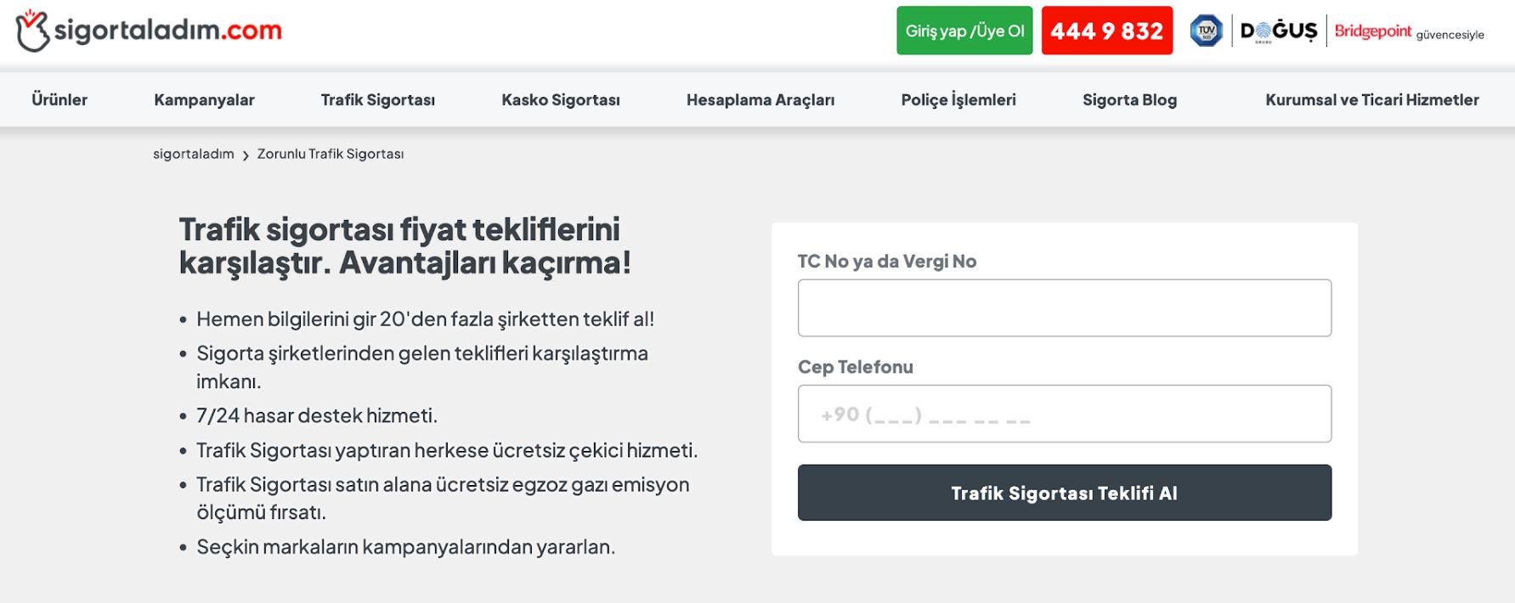This screenshot has width=1515, height=603.
Task: Select Kasko Sigortası menu item
Action: [x=561, y=100]
